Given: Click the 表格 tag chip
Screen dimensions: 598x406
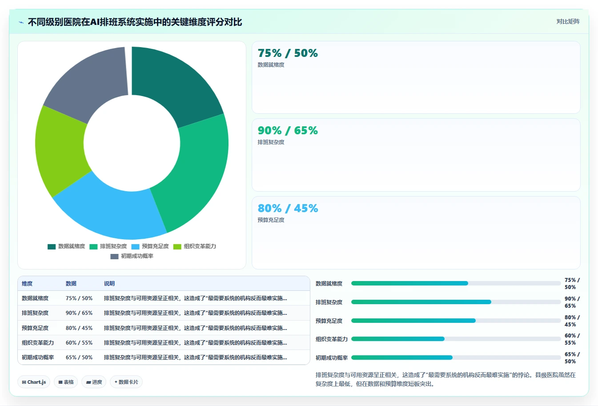Looking at the screenshot, I should pyautogui.click(x=66, y=382).
